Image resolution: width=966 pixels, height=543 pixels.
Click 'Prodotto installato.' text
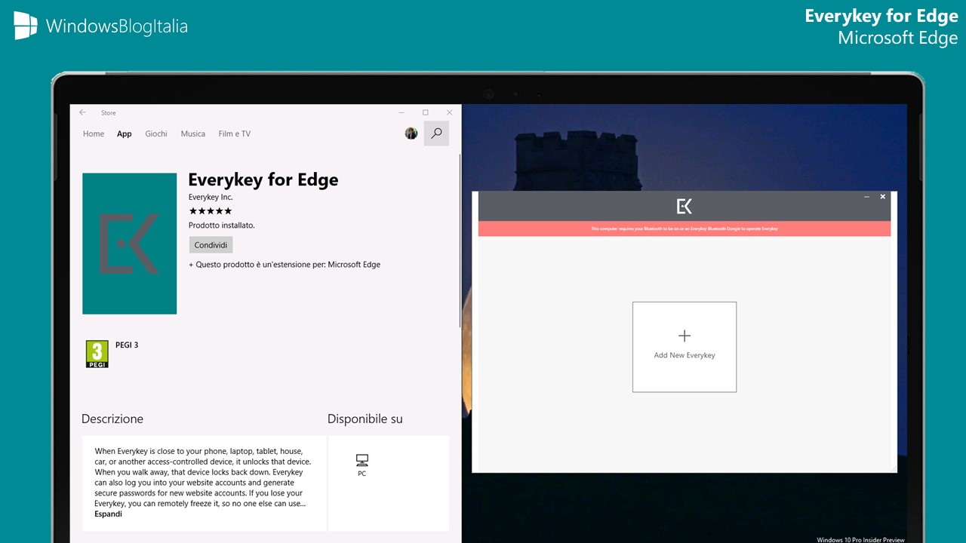[222, 225]
